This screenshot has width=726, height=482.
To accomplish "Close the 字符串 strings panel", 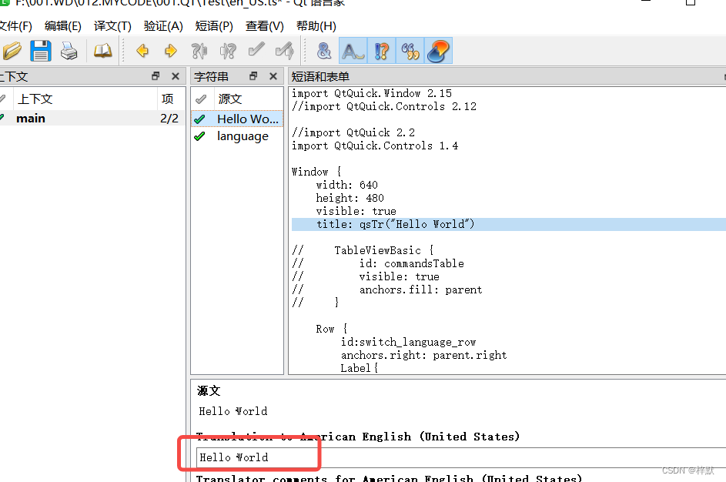I will (x=273, y=76).
